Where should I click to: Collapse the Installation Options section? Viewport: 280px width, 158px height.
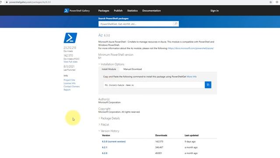[111, 64]
